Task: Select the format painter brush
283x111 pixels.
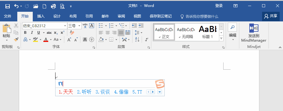Action: [16, 39]
